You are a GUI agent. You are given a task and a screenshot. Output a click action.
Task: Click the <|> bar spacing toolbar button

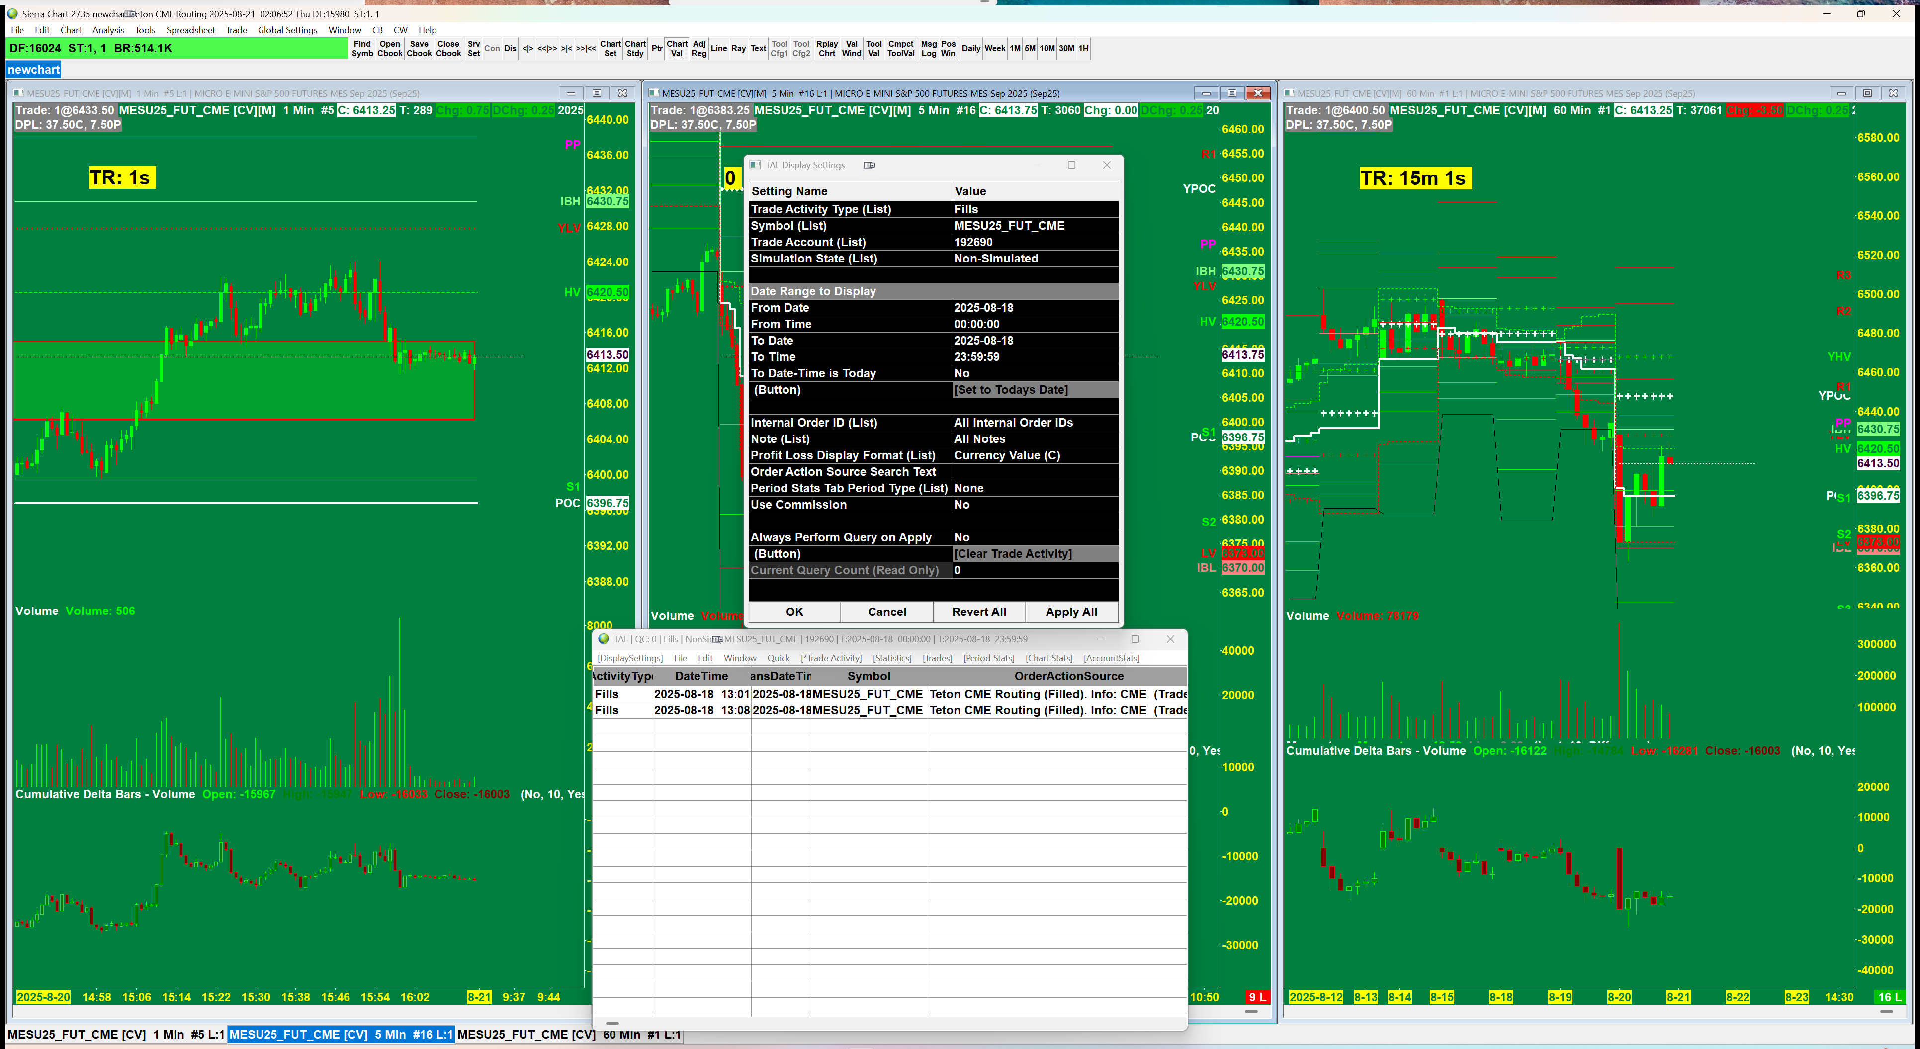[527, 48]
